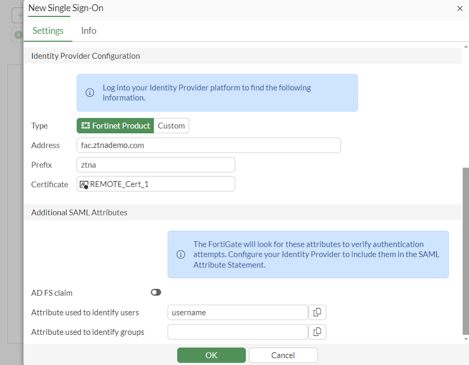The image size is (469, 365).
Task: Open the Certificate dropdown
Action: click(x=156, y=184)
